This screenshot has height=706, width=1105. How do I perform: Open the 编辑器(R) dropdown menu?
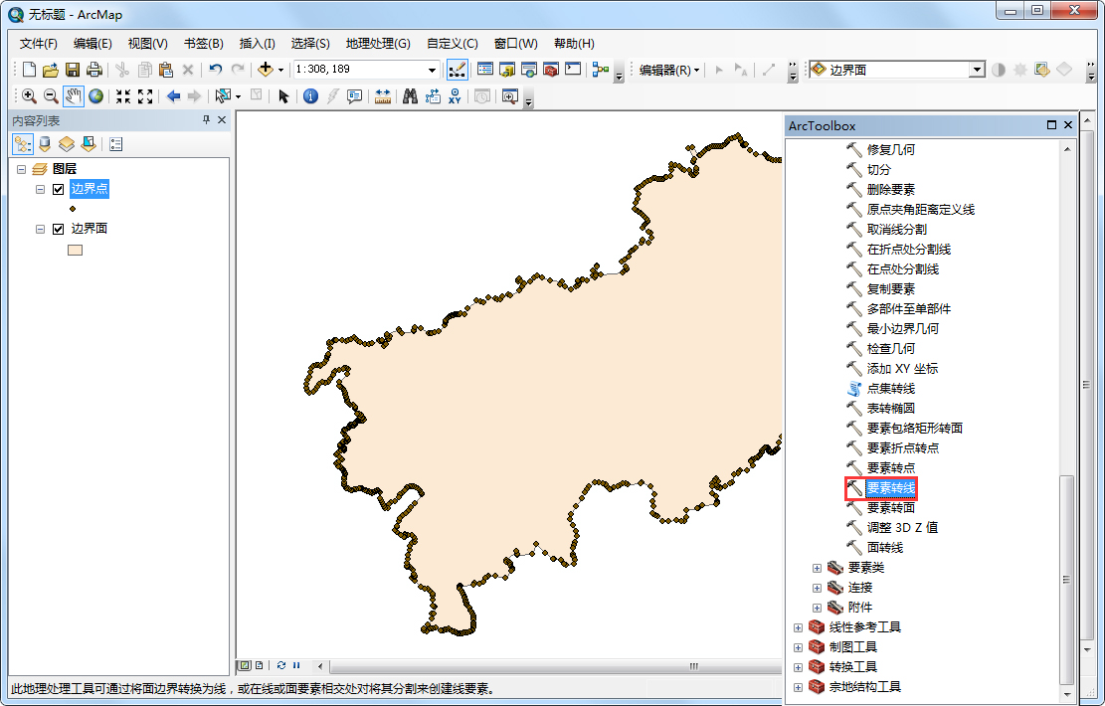[664, 70]
